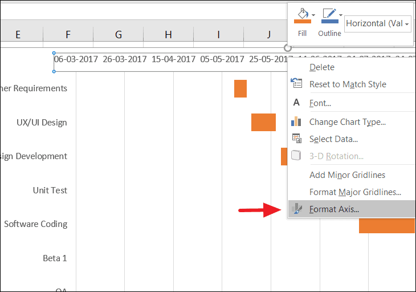Click the bottom-left axis selection handle
416x292 pixels.
click(54, 71)
